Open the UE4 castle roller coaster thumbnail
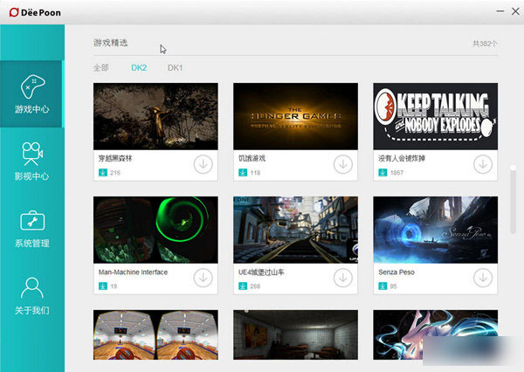 pos(295,230)
